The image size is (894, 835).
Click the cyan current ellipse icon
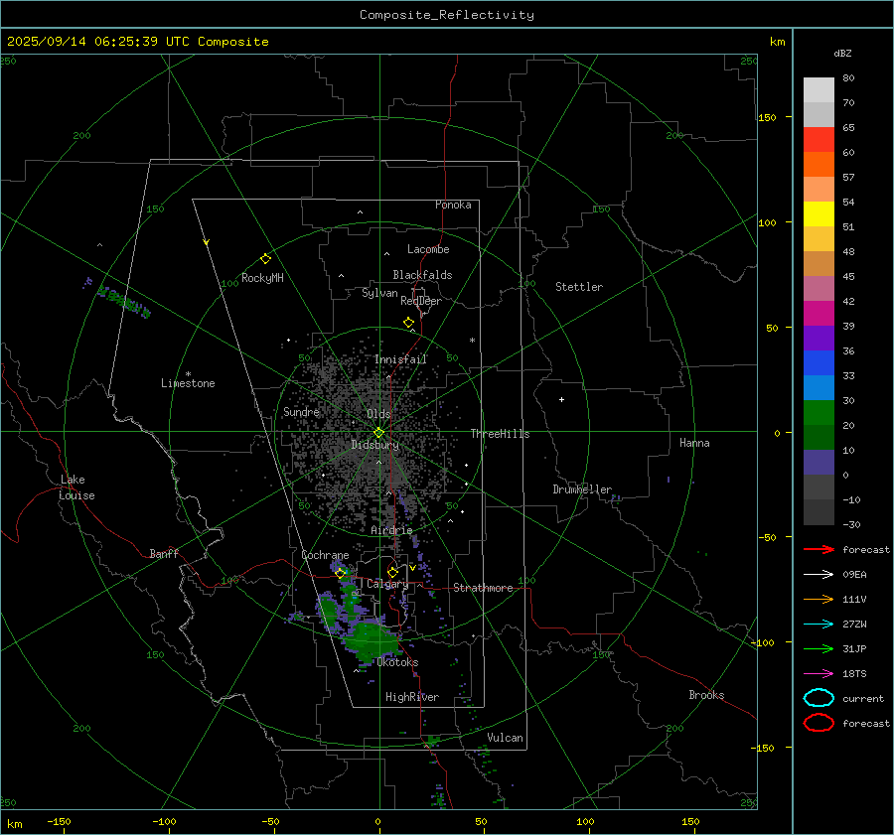click(x=819, y=698)
